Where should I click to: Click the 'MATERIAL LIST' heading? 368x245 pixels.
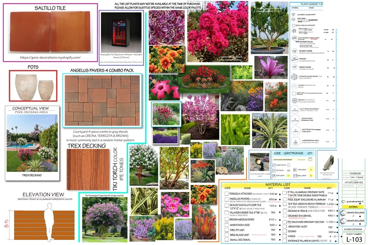278,184
